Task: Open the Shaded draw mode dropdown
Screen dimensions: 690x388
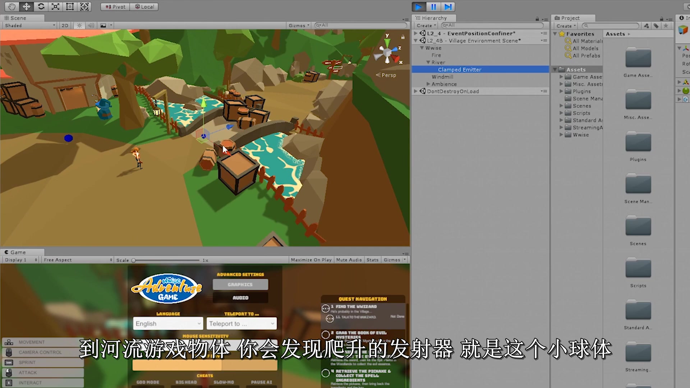Action: tap(30, 26)
